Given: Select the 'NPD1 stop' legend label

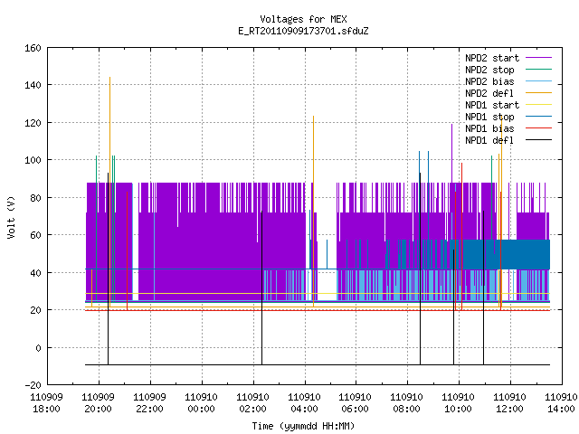Looking at the screenshot, I should pos(489,117).
